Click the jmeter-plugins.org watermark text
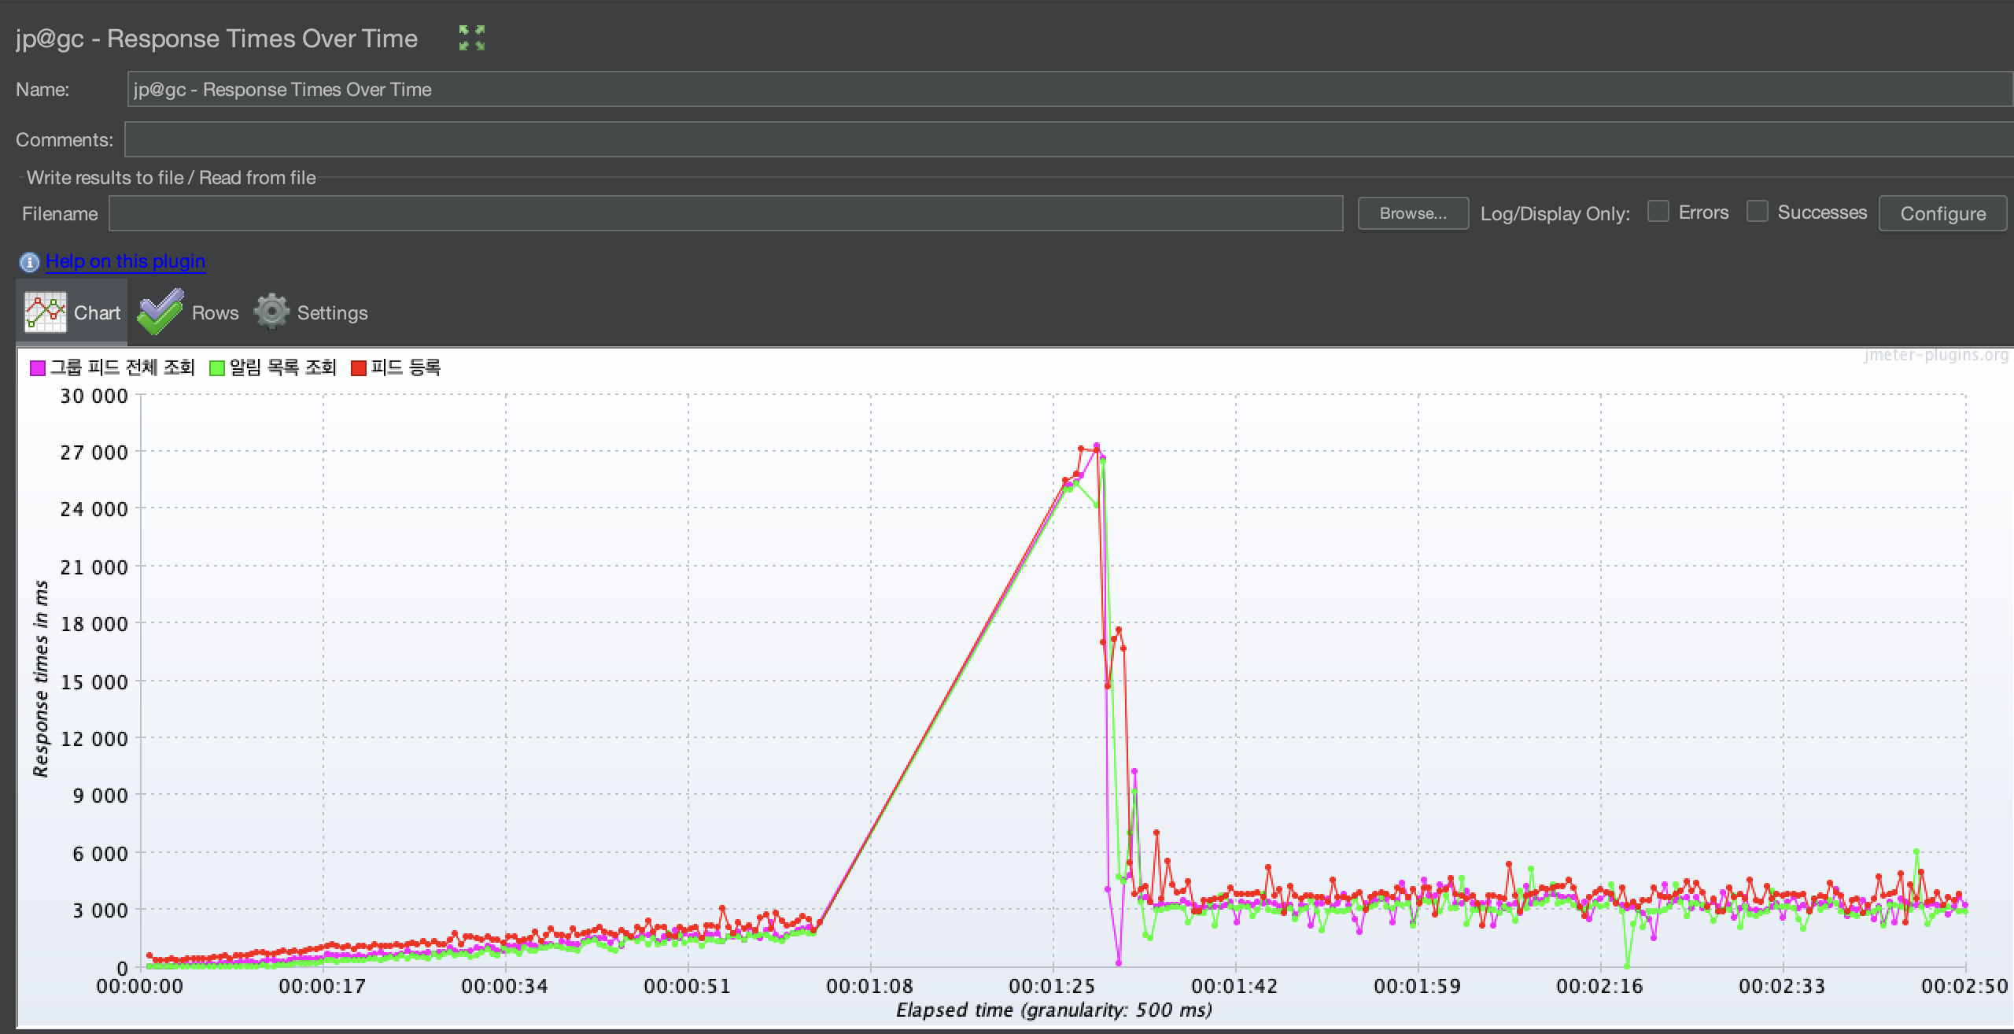This screenshot has height=1034, width=2014. point(1935,356)
